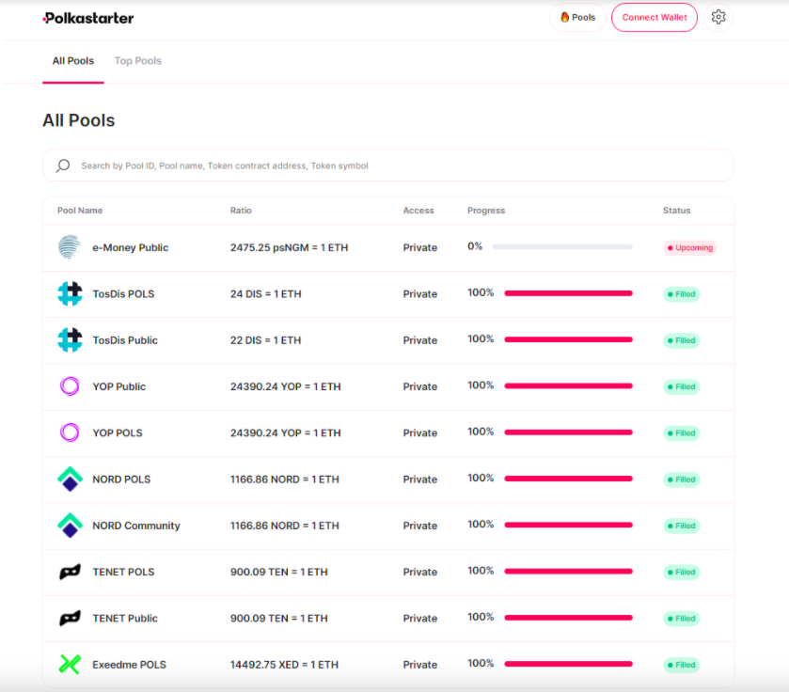Viewport: 789px width, 692px height.
Task: Click the Filled badge for TENET Public
Action: pos(681,619)
